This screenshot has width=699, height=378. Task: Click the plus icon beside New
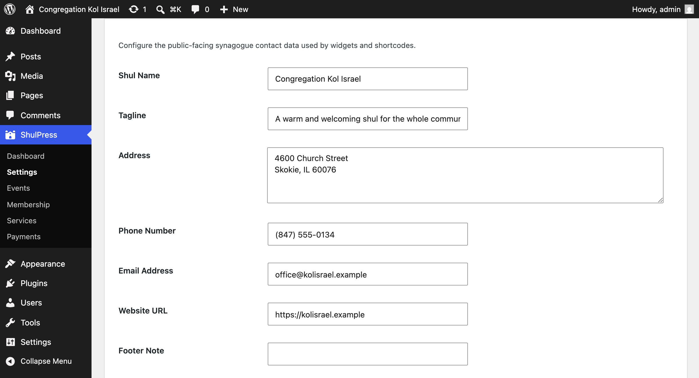(224, 9)
